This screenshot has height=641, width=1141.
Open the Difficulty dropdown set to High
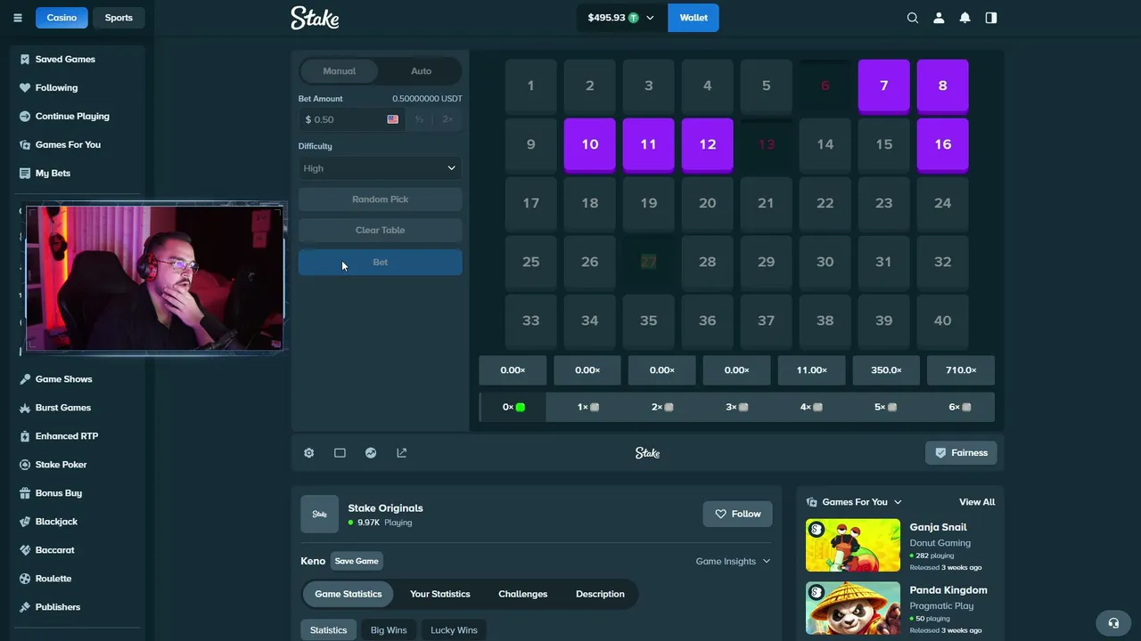pos(380,168)
